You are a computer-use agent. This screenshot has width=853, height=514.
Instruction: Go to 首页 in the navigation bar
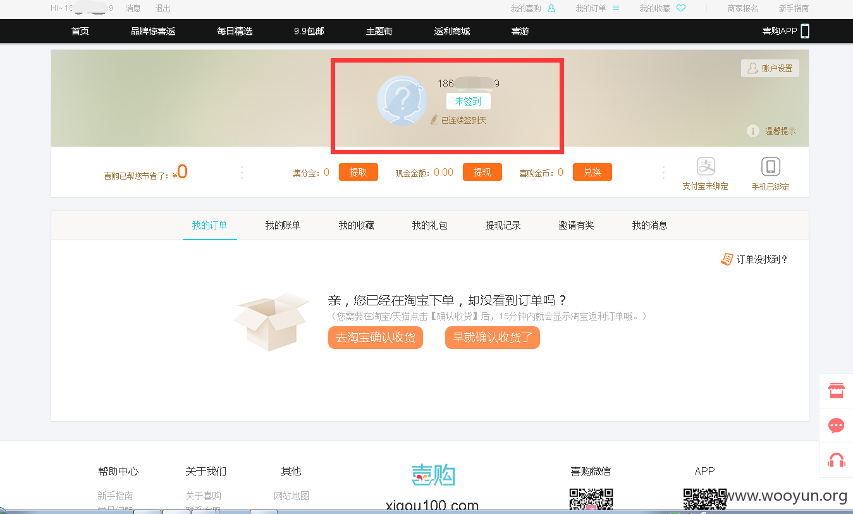coord(80,31)
